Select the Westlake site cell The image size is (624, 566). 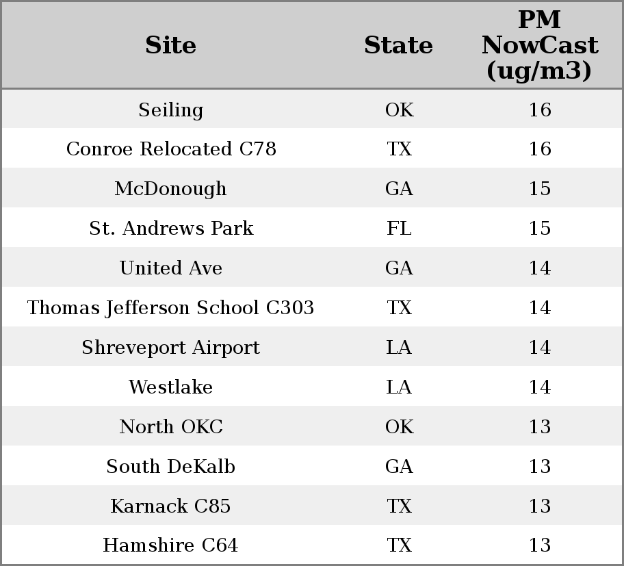[x=171, y=387]
